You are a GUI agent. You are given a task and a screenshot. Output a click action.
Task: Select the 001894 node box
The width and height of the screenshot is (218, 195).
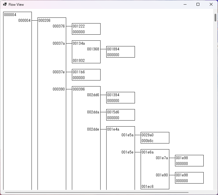(120, 52)
